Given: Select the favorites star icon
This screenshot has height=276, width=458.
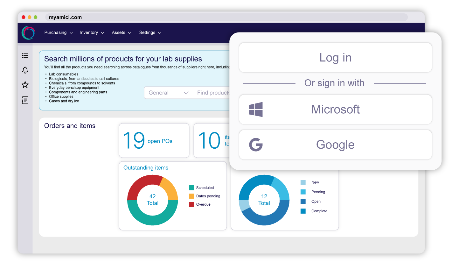Looking at the screenshot, I should 25,85.
